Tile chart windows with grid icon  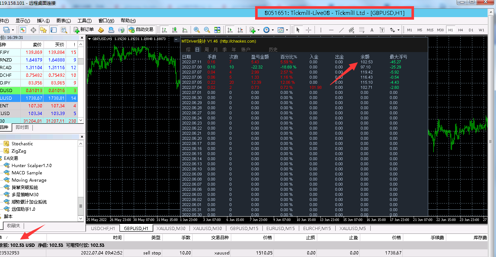coord(217,30)
